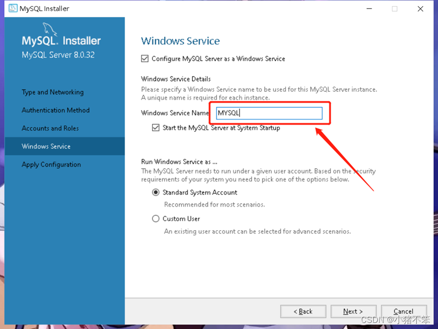Select the Standard System Account option
Viewport: 438px width, 329px height.
[x=155, y=193]
